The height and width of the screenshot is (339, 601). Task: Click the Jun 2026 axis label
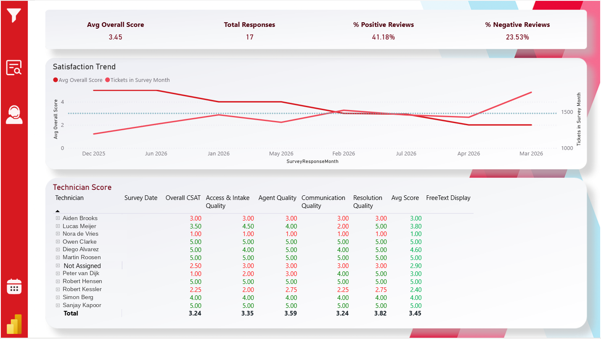coord(156,154)
